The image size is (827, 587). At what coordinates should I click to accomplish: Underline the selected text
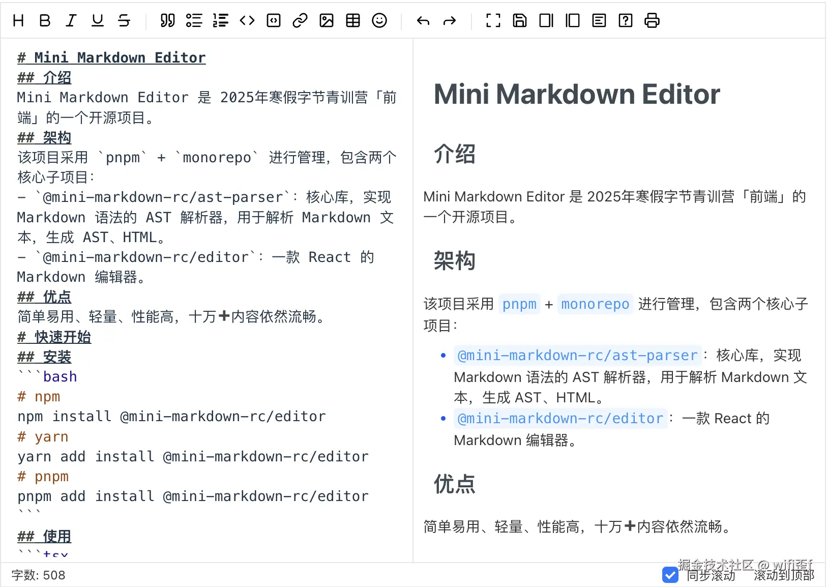(98, 20)
